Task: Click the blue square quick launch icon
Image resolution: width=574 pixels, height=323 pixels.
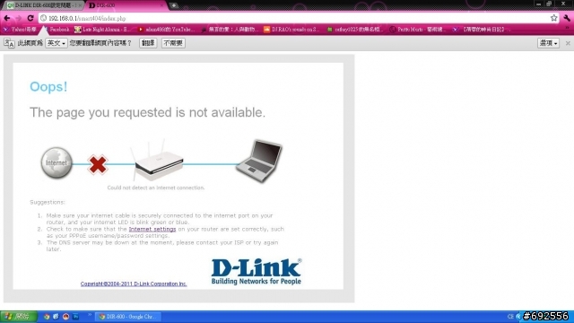Action: [75, 317]
